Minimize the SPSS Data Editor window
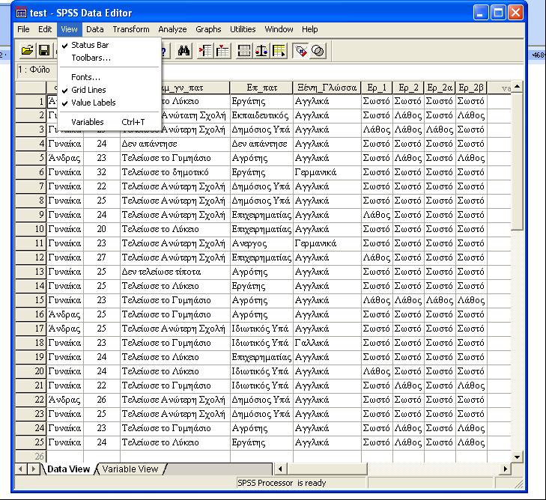 point(482,13)
